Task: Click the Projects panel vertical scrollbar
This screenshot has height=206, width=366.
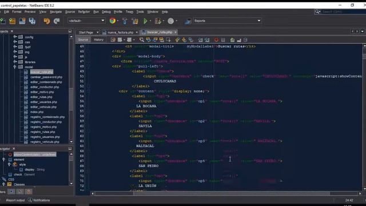Action: [x=71, y=89]
